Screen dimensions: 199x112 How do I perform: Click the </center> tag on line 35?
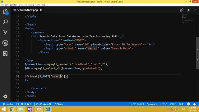[x=39, y=88]
